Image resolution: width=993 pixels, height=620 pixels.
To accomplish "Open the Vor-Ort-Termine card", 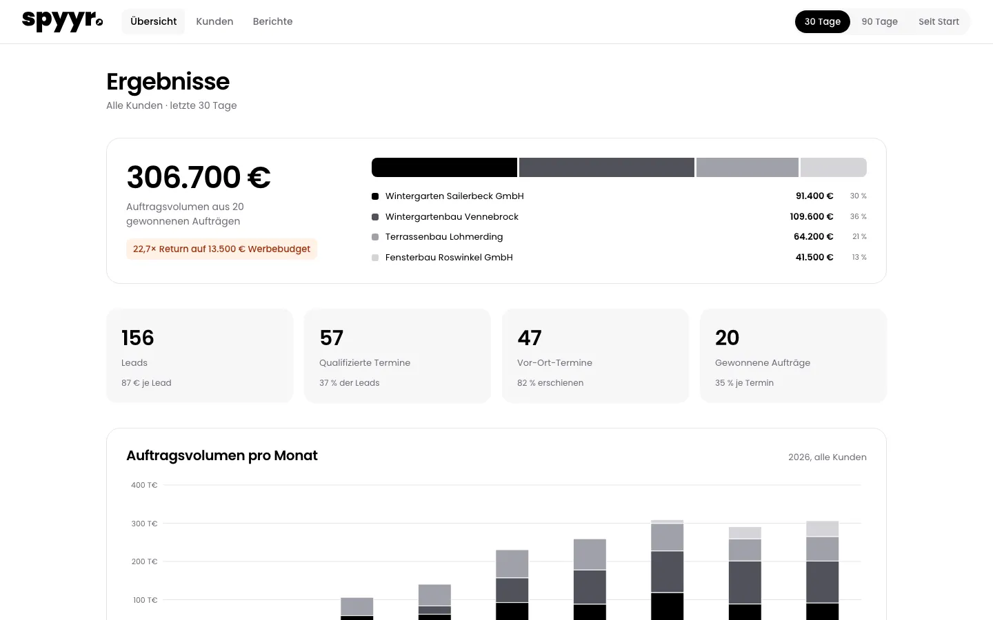I will [x=596, y=355].
